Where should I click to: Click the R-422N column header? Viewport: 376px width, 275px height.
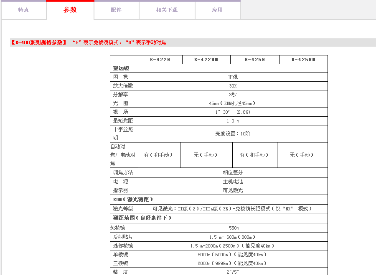160,60
